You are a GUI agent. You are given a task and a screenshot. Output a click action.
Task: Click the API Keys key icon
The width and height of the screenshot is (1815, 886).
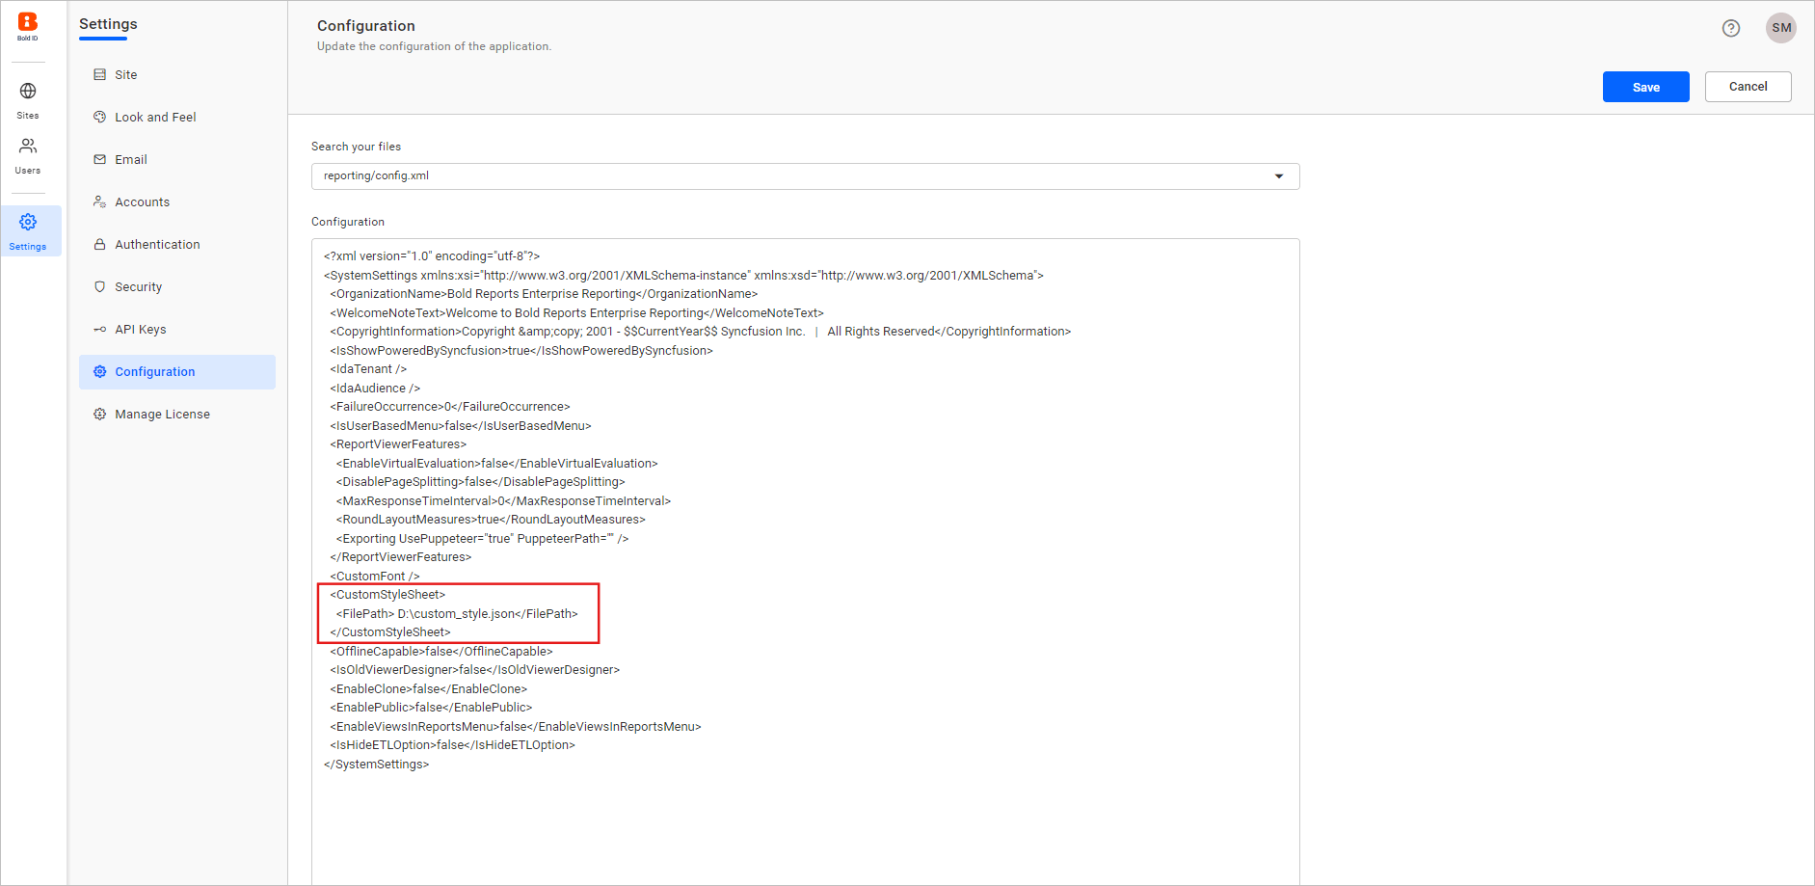pyautogui.click(x=99, y=329)
